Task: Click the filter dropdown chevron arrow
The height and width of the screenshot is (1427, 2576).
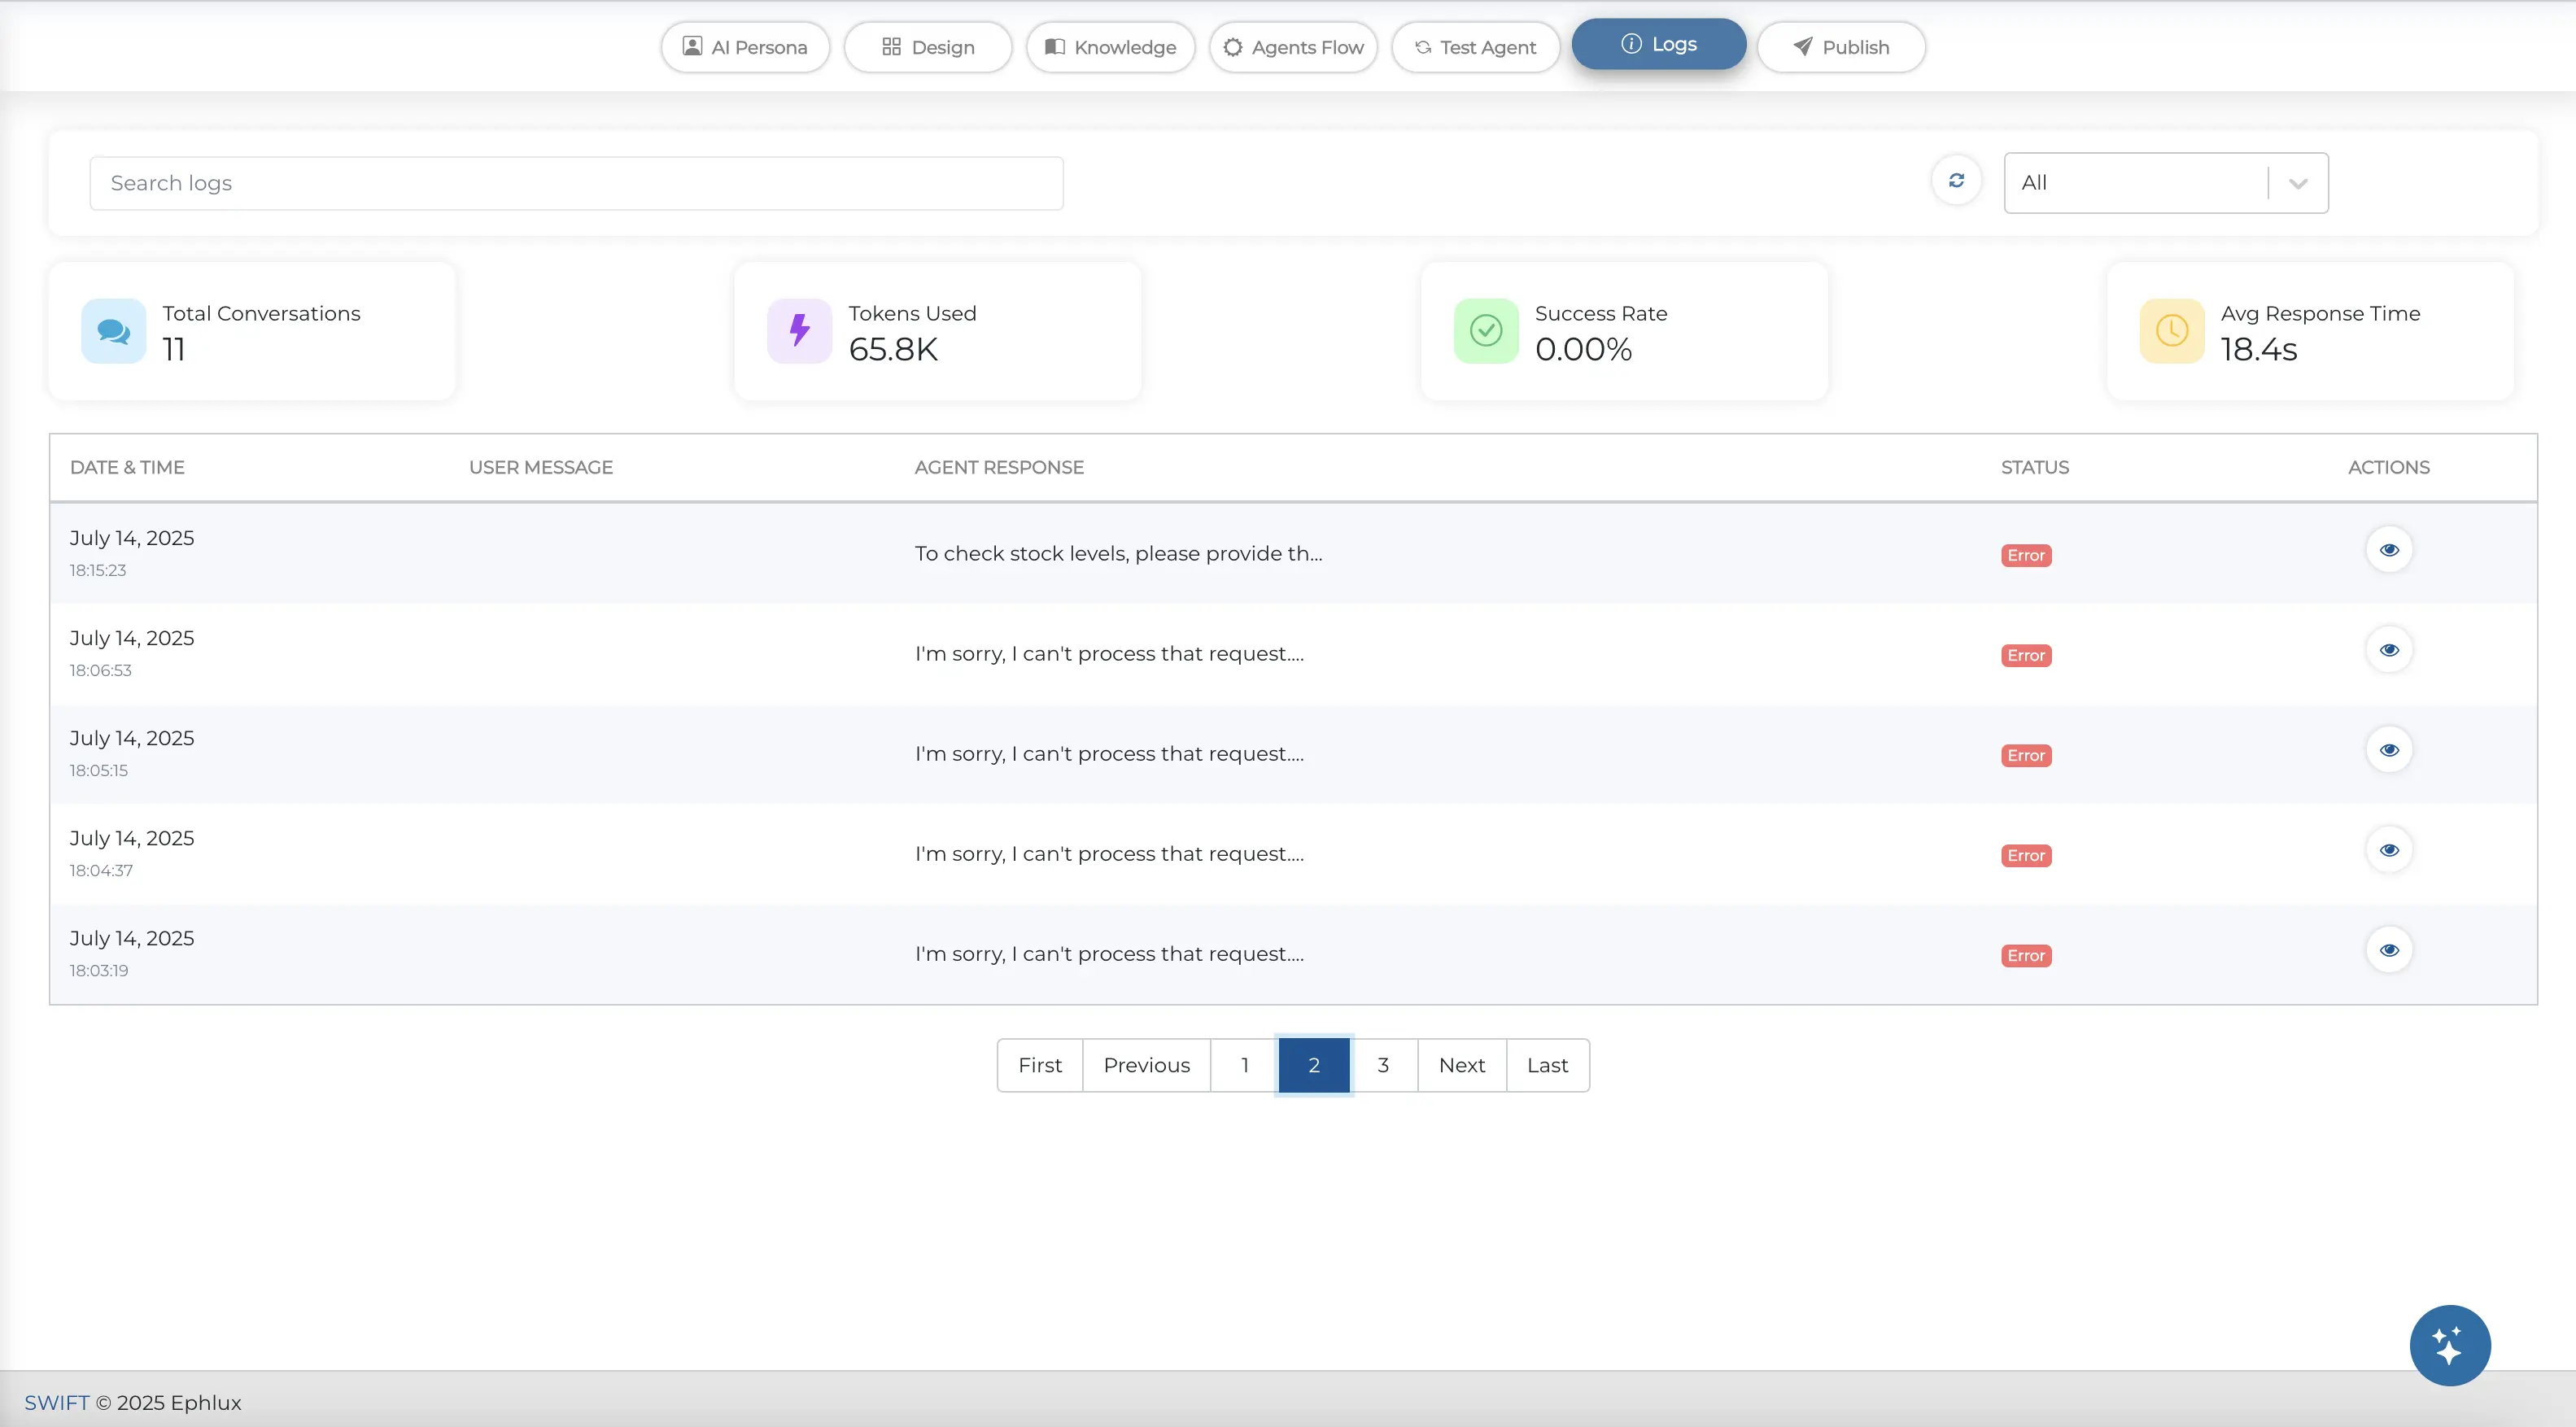Action: click(2298, 184)
